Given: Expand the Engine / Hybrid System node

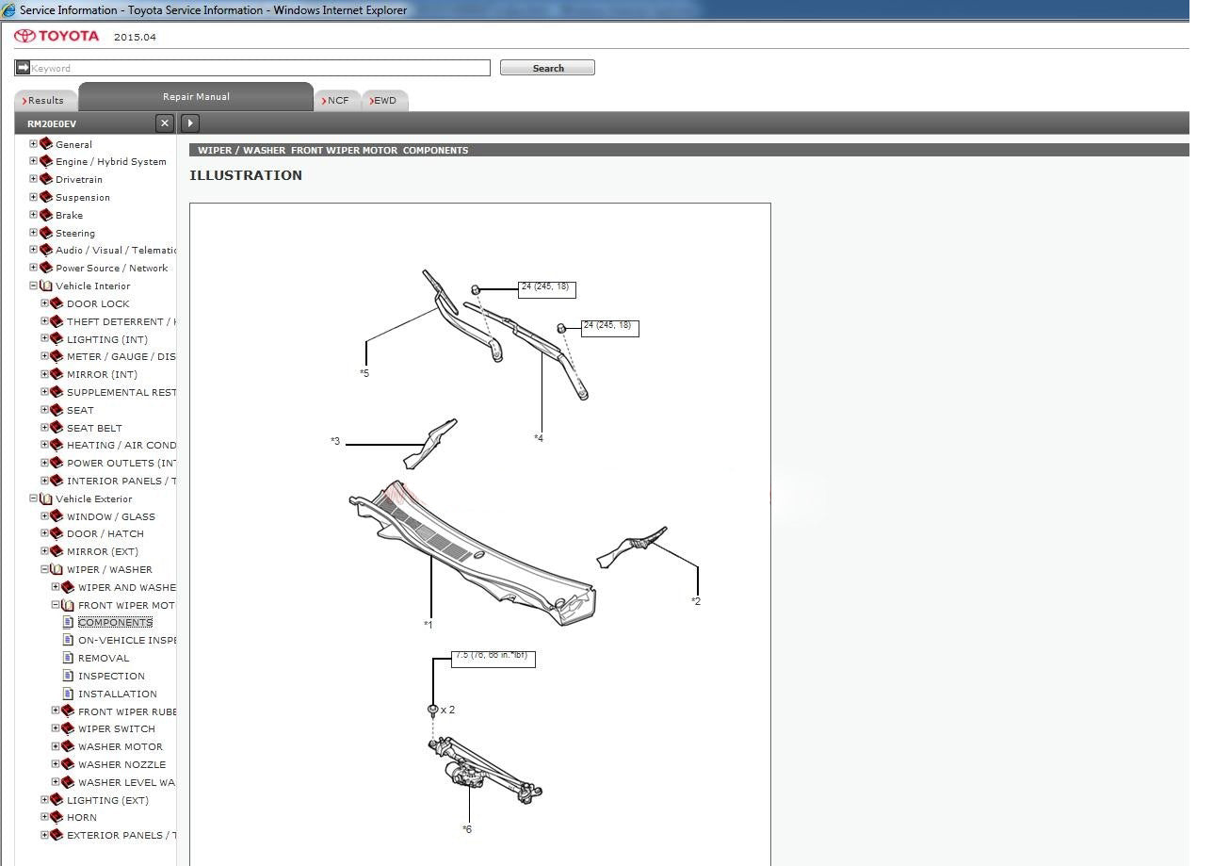Looking at the screenshot, I should (33, 161).
